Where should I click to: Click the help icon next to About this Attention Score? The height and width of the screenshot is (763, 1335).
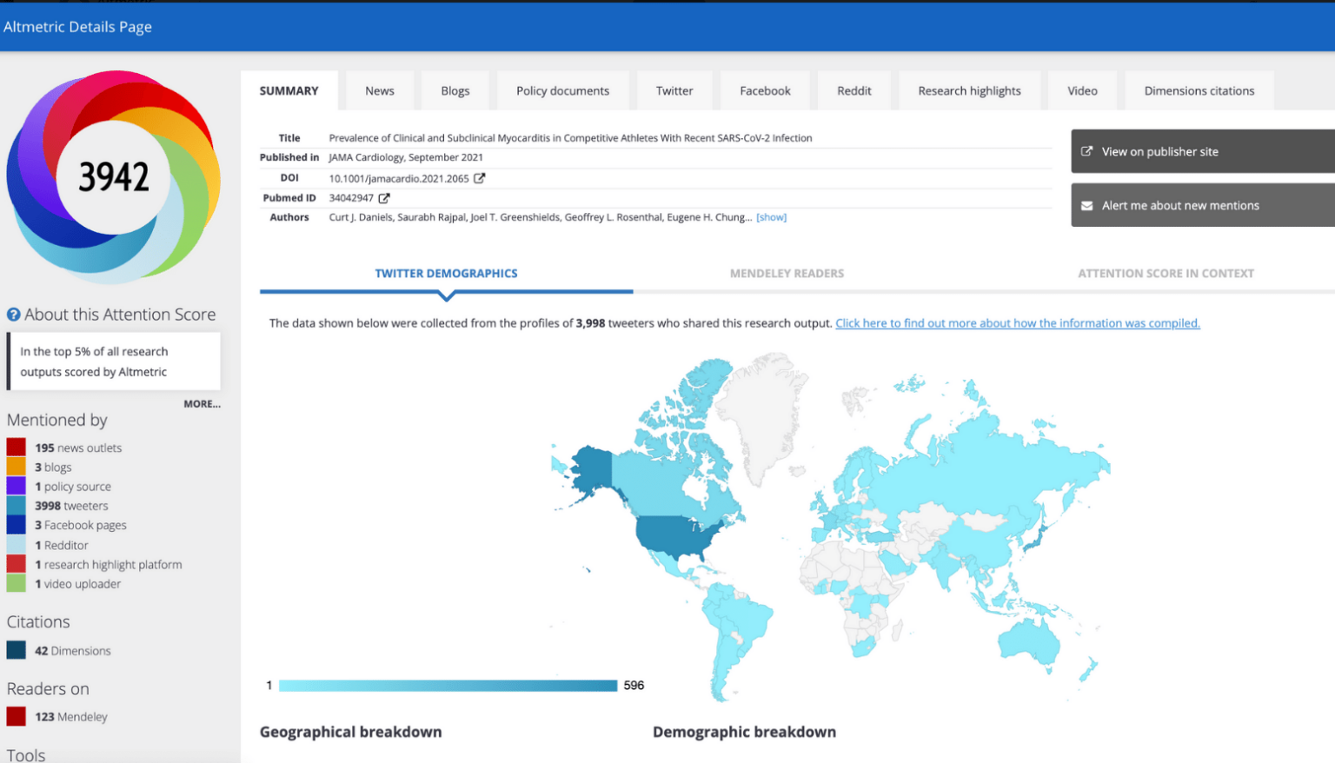tap(11, 314)
